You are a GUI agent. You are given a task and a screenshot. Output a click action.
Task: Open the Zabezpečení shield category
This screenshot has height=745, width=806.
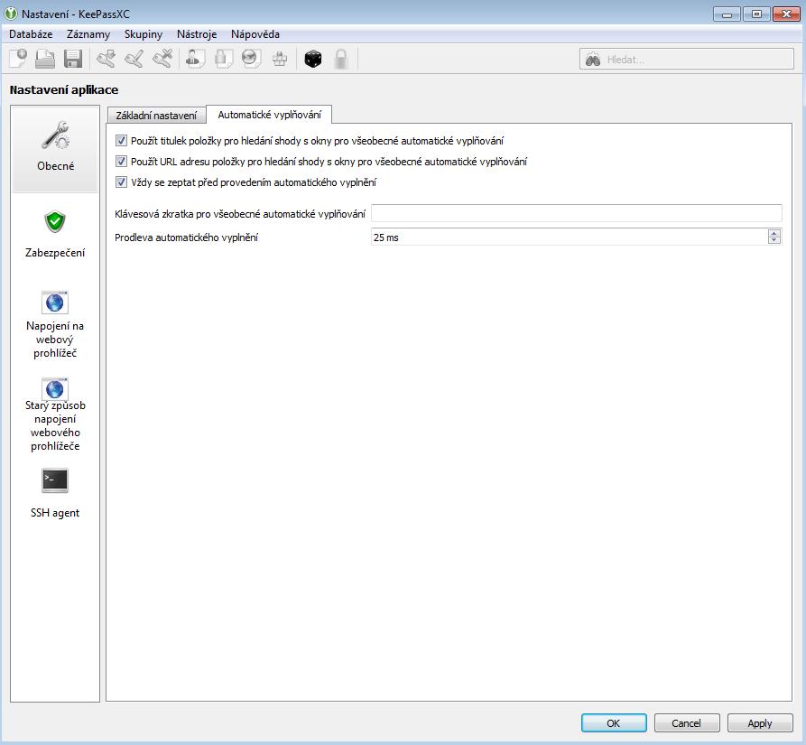[x=55, y=234]
